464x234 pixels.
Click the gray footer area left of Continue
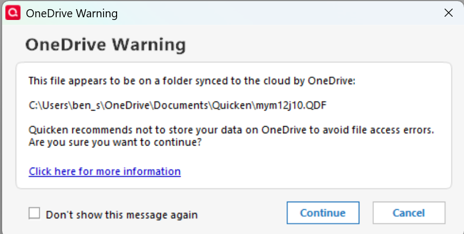tap(243, 214)
